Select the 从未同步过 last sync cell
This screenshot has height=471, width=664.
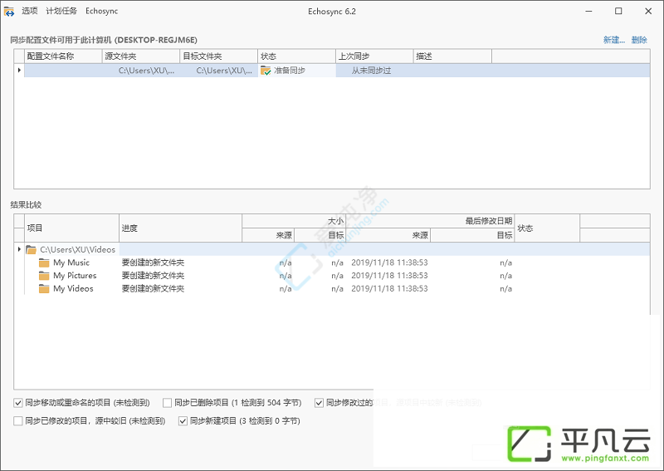(x=374, y=71)
